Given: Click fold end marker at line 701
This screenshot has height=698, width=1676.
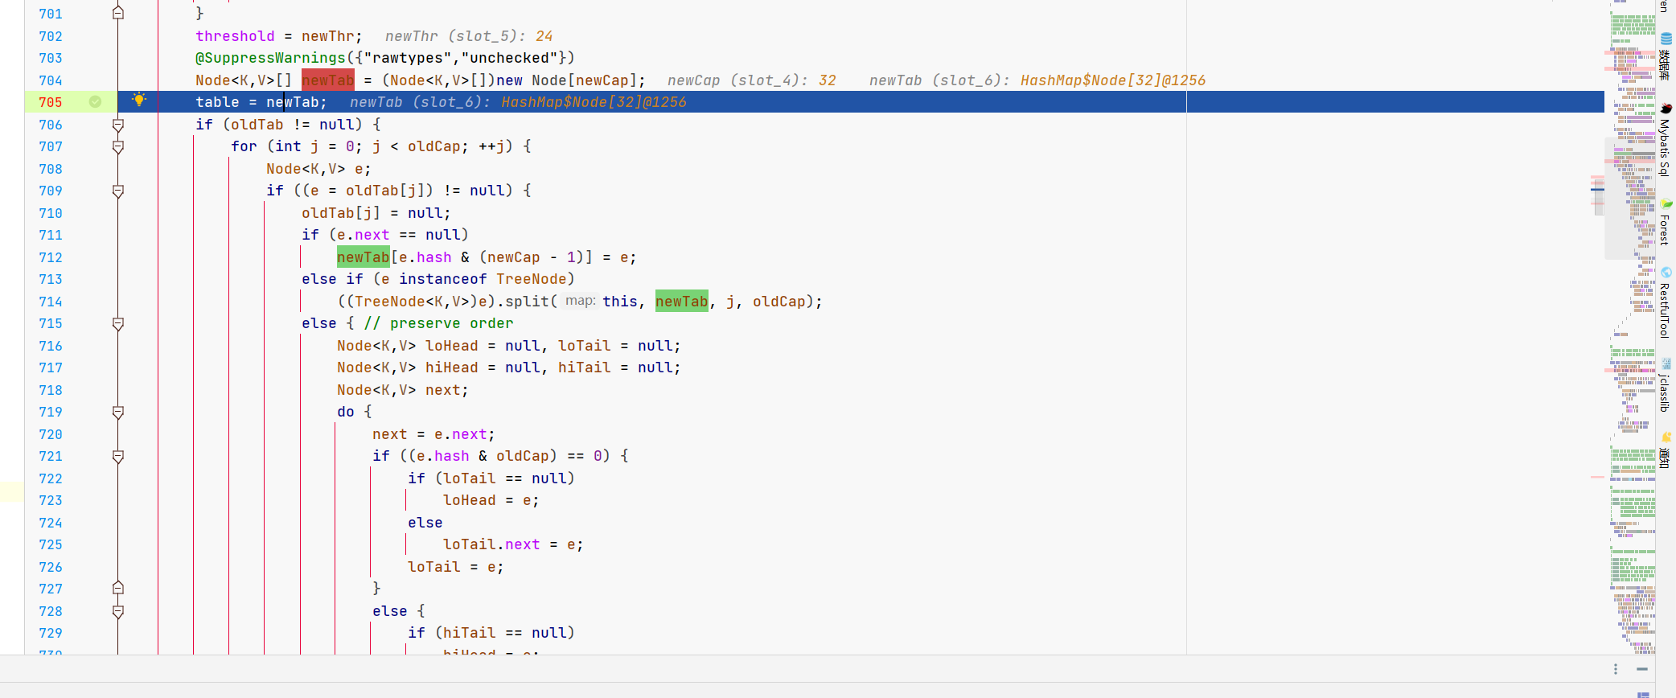Looking at the screenshot, I should click(x=118, y=14).
